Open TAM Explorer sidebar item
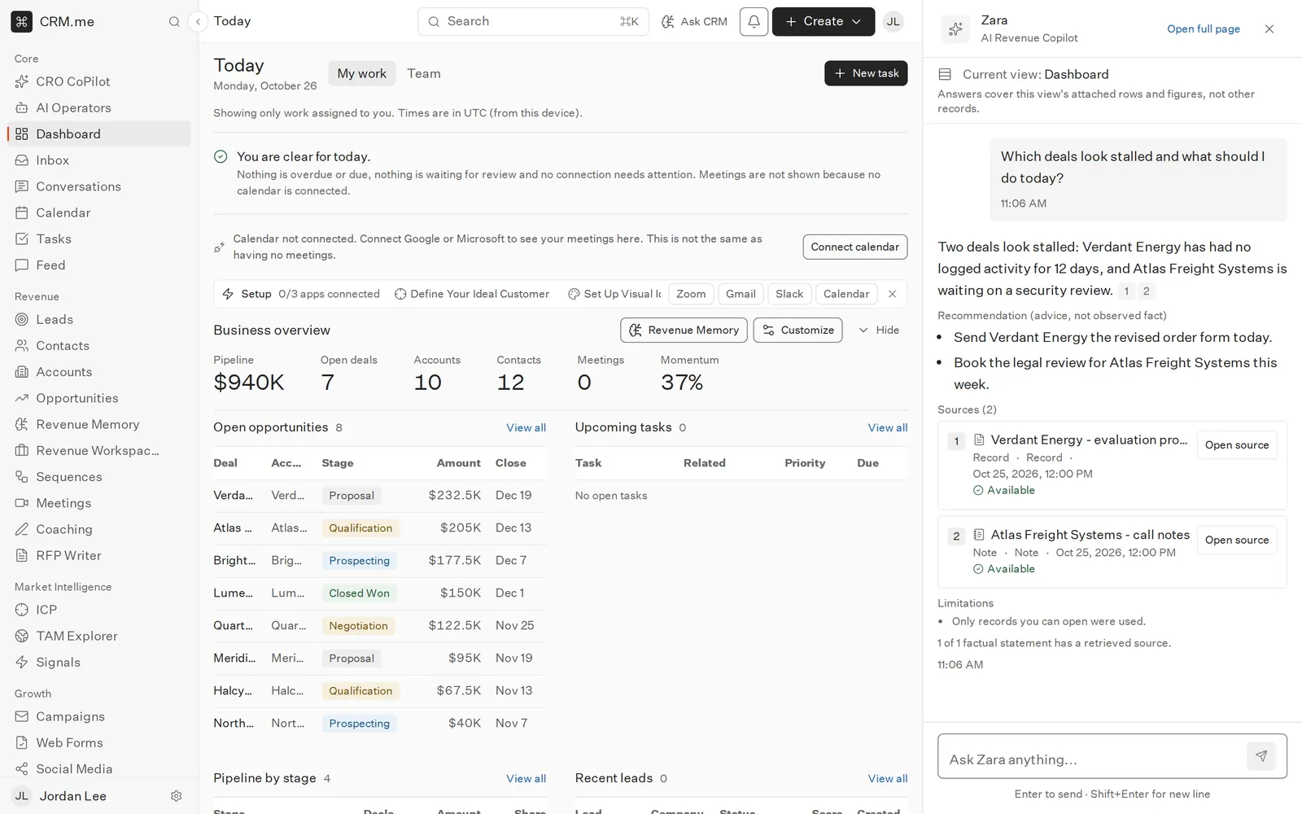 pos(99,636)
